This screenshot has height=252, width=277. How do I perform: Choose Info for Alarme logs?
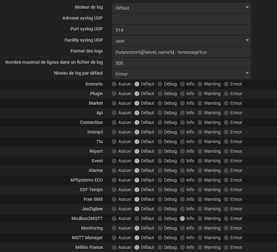point(182,170)
